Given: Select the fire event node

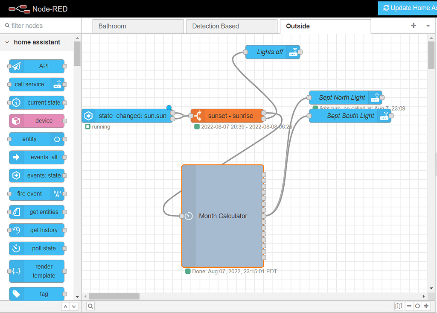Looking at the screenshot, I should click(36, 194).
